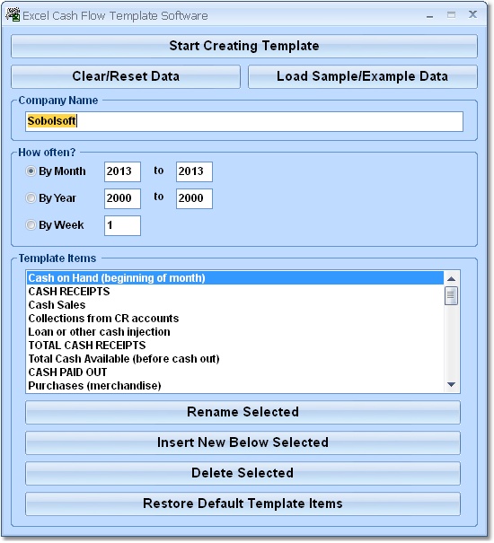Edit the By Month end year field

point(194,171)
